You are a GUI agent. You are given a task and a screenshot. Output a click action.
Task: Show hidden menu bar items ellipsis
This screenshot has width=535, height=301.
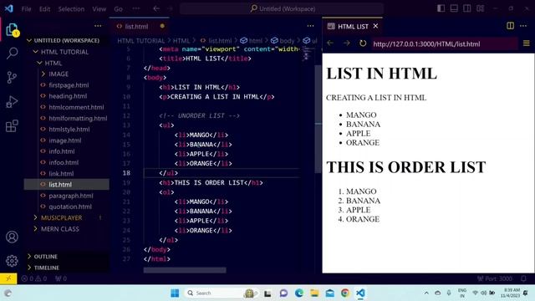136,8
